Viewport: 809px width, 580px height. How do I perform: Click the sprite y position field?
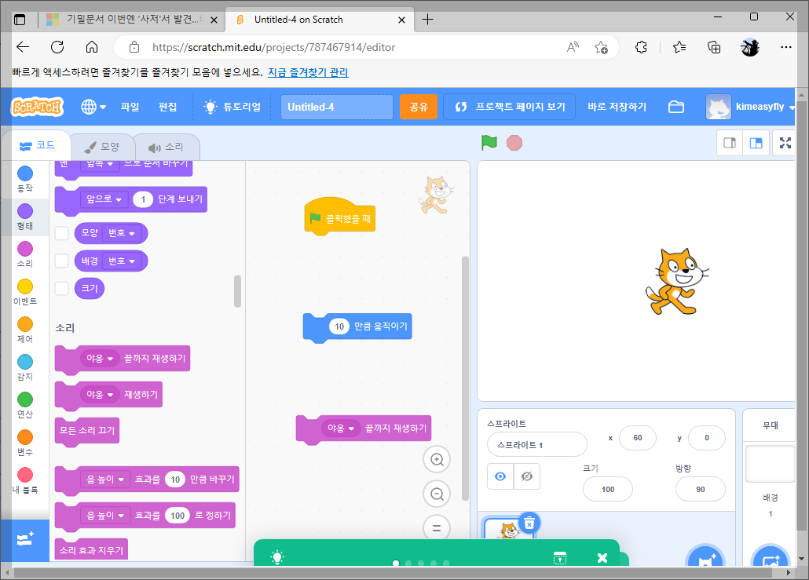pos(707,438)
